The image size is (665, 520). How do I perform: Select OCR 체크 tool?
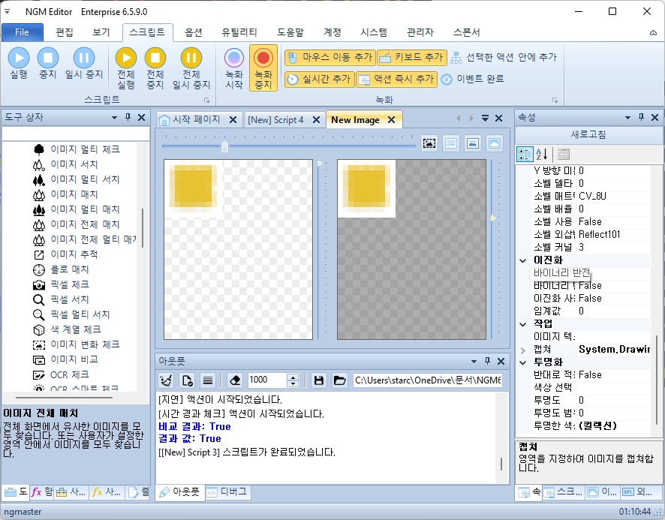(61, 375)
